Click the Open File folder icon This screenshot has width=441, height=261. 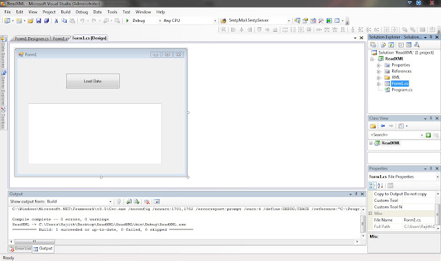pyautogui.click(x=30, y=21)
